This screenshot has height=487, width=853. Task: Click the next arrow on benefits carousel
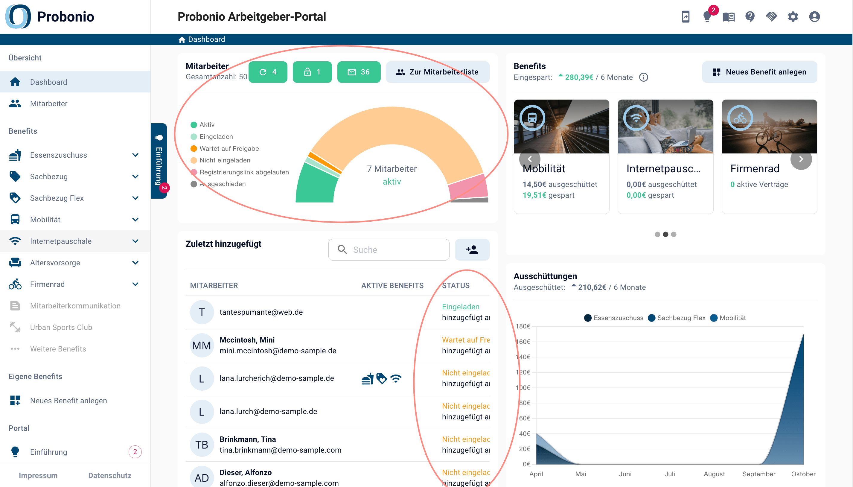coord(801,159)
